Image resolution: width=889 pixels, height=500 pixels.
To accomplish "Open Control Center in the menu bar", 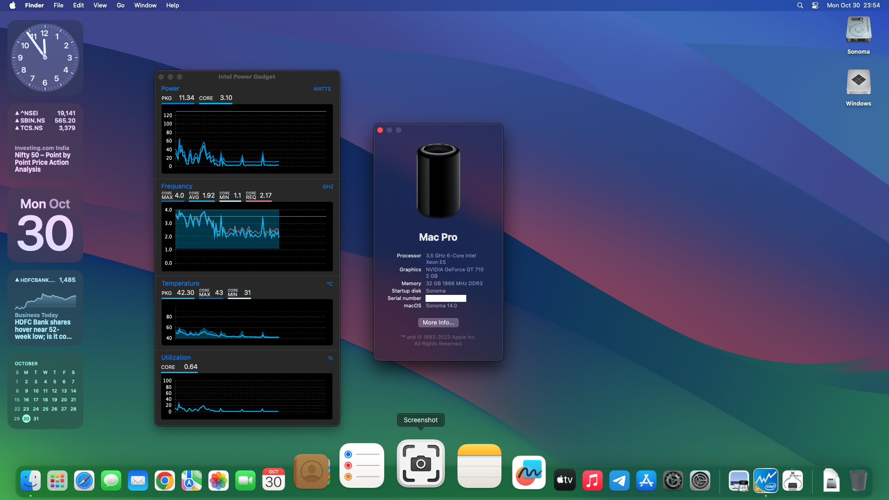I will (x=815, y=6).
